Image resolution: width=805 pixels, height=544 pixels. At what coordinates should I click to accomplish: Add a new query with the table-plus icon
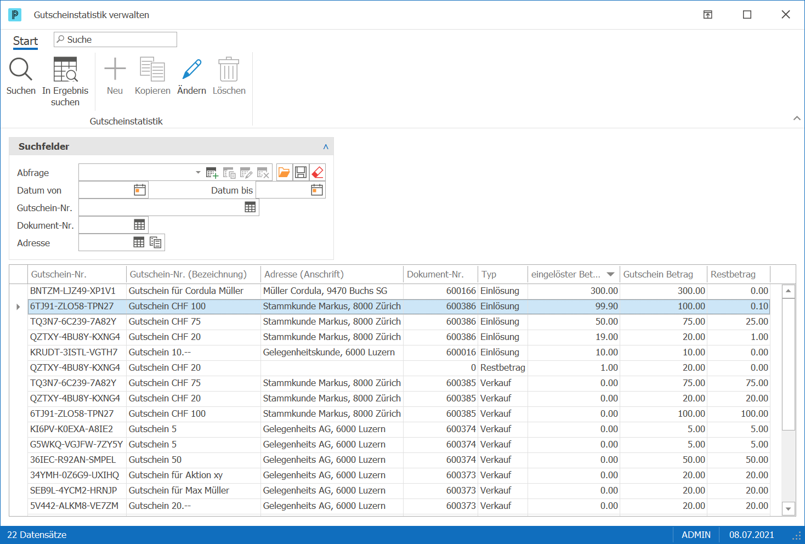tap(212, 173)
